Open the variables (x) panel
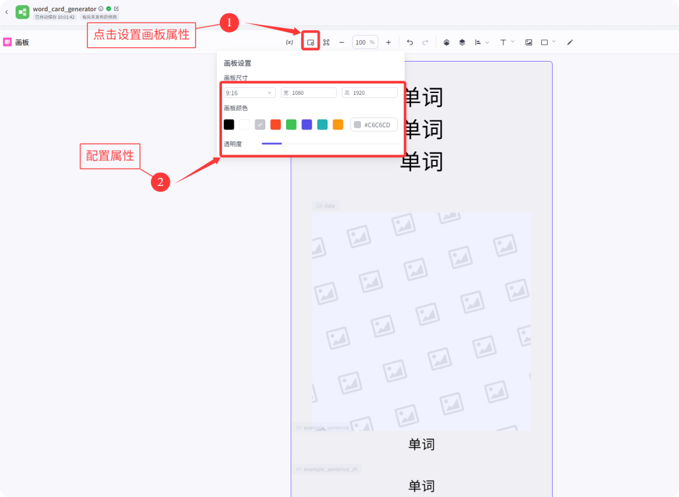The width and height of the screenshot is (679, 497). 289,42
